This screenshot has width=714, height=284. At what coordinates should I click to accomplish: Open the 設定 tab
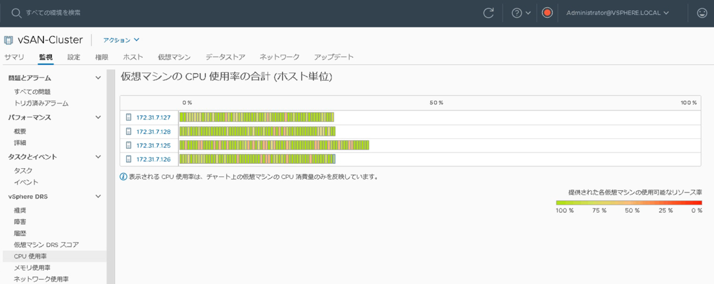tap(74, 57)
